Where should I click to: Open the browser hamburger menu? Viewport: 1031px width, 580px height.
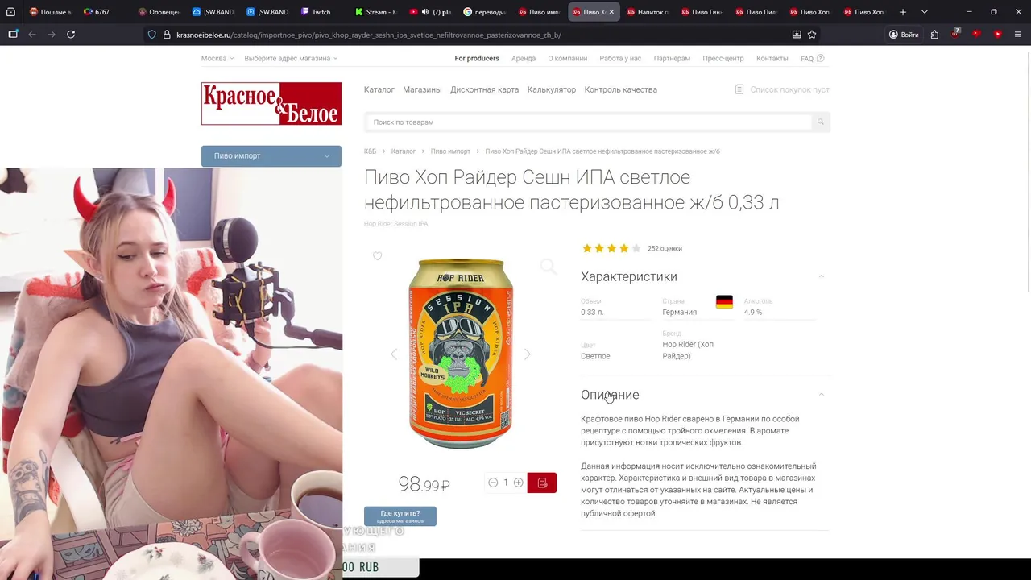point(1018,35)
